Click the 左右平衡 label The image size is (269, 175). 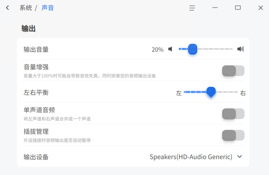[x=36, y=93]
